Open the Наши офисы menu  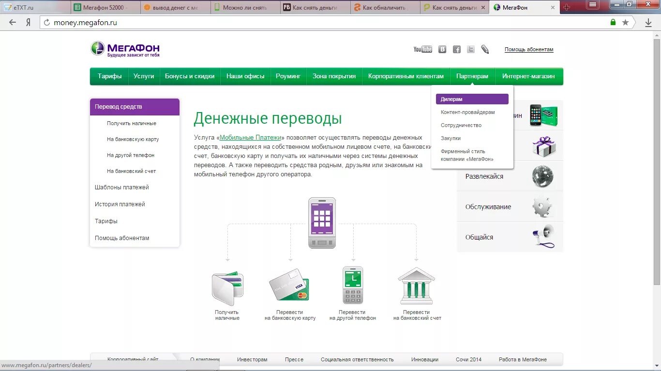pyautogui.click(x=245, y=76)
